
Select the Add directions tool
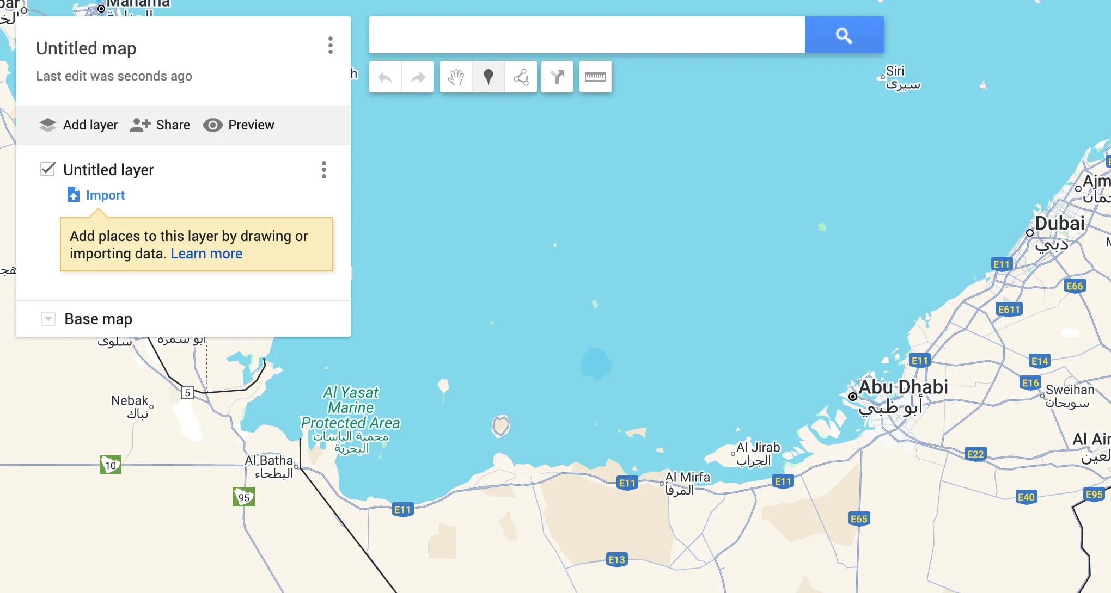[557, 77]
